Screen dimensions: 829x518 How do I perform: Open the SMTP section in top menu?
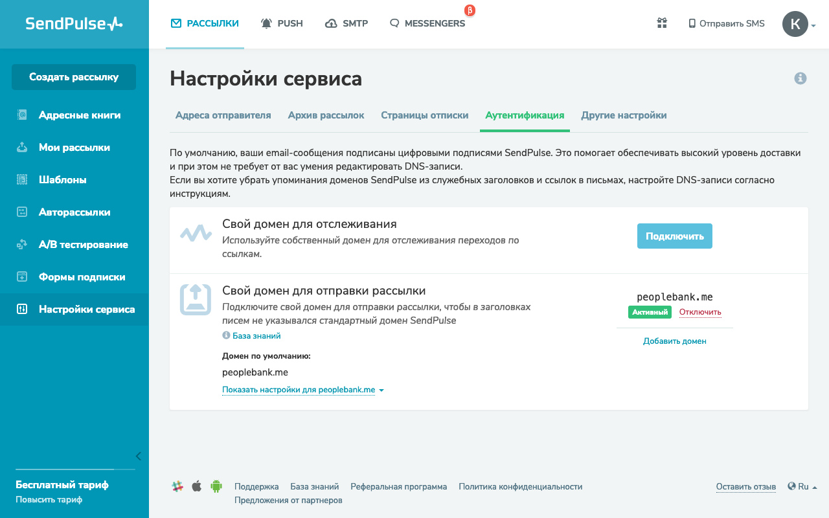click(x=346, y=24)
